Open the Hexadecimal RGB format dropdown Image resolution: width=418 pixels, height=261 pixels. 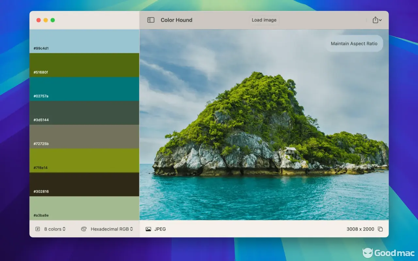pos(112,229)
